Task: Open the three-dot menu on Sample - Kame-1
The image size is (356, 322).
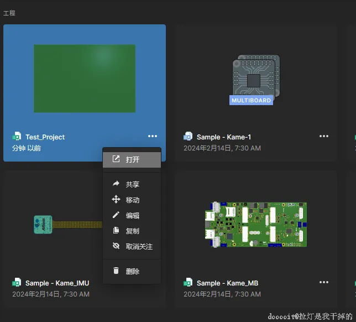Action: (324, 136)
